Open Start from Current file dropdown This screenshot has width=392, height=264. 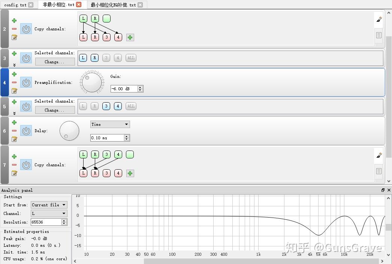[x=49, y=205]
